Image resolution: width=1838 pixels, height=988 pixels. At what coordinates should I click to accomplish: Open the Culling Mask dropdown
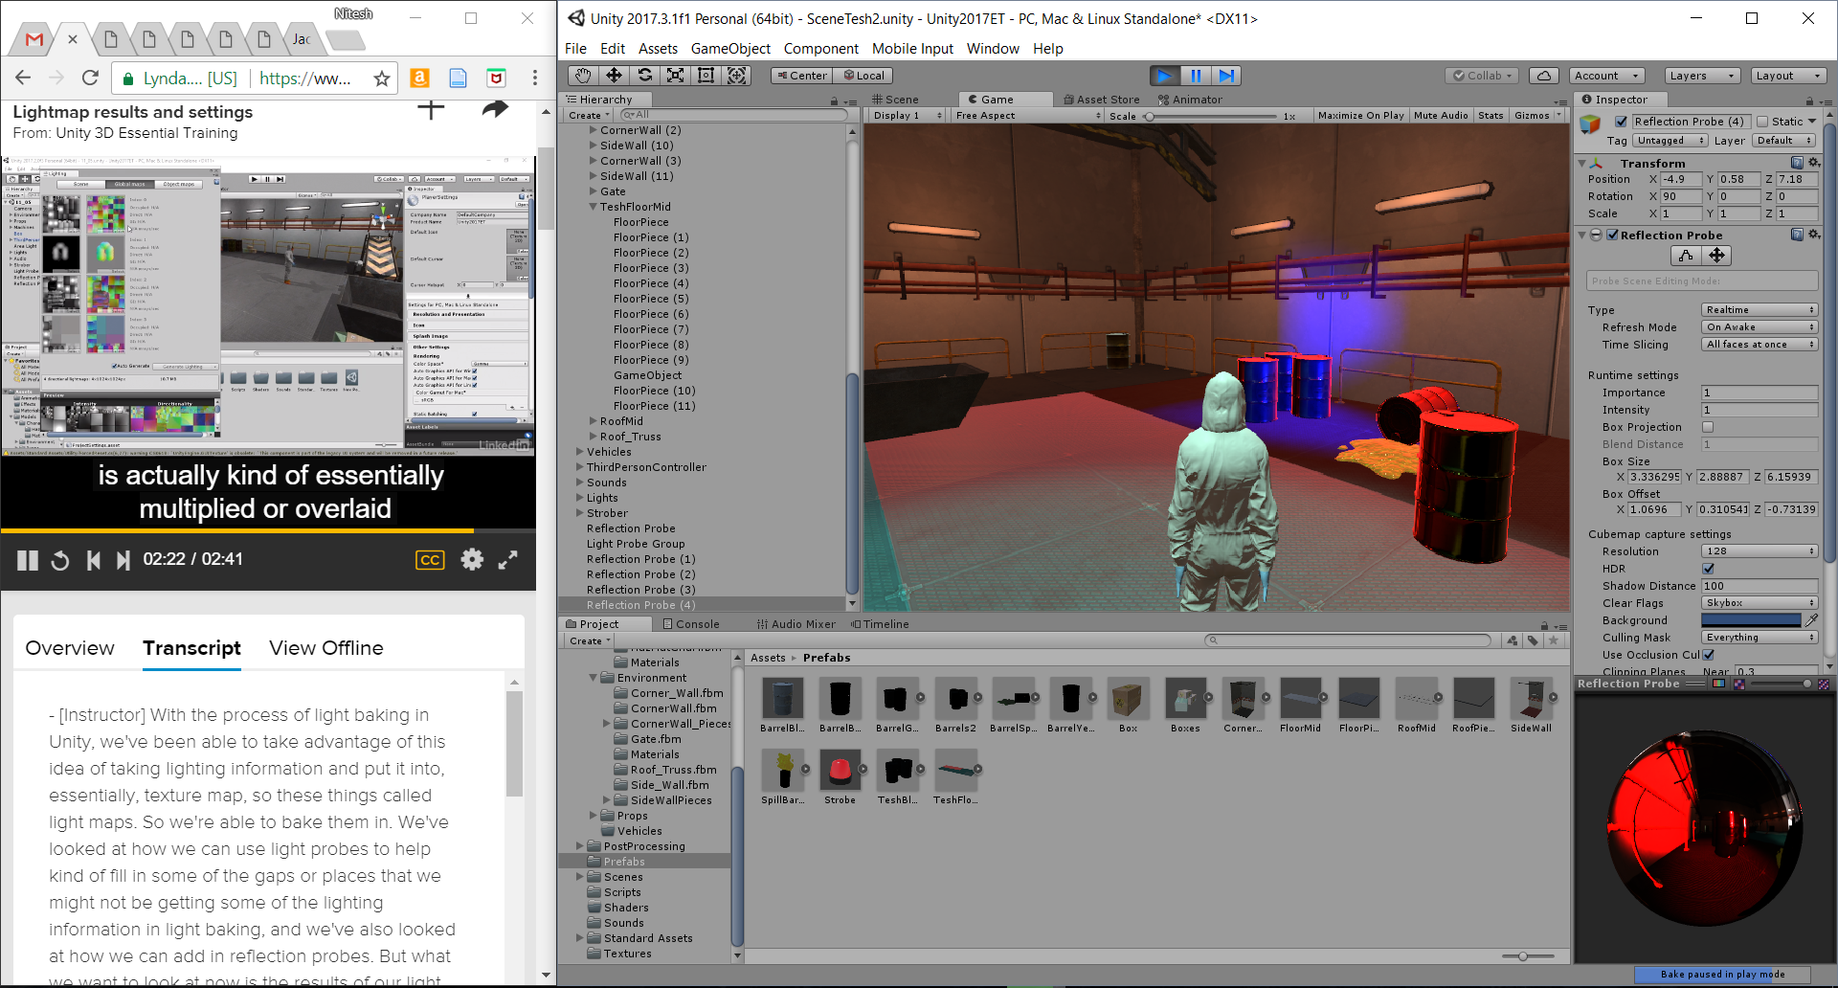coord(1760,638)
